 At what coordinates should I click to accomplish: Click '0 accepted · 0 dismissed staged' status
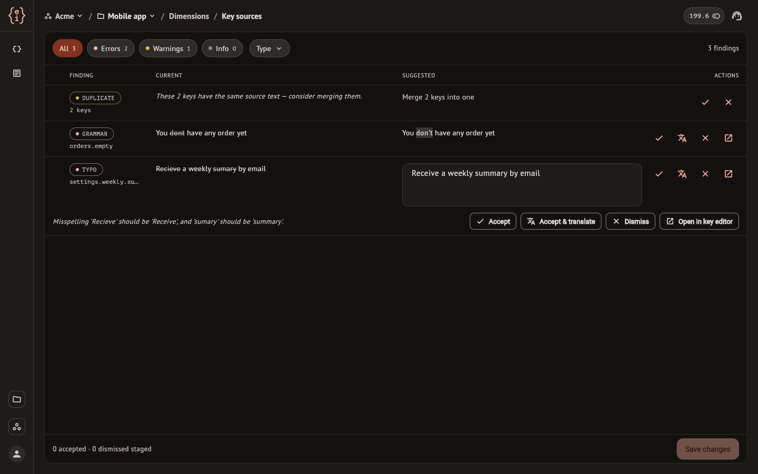click(102, 449)
